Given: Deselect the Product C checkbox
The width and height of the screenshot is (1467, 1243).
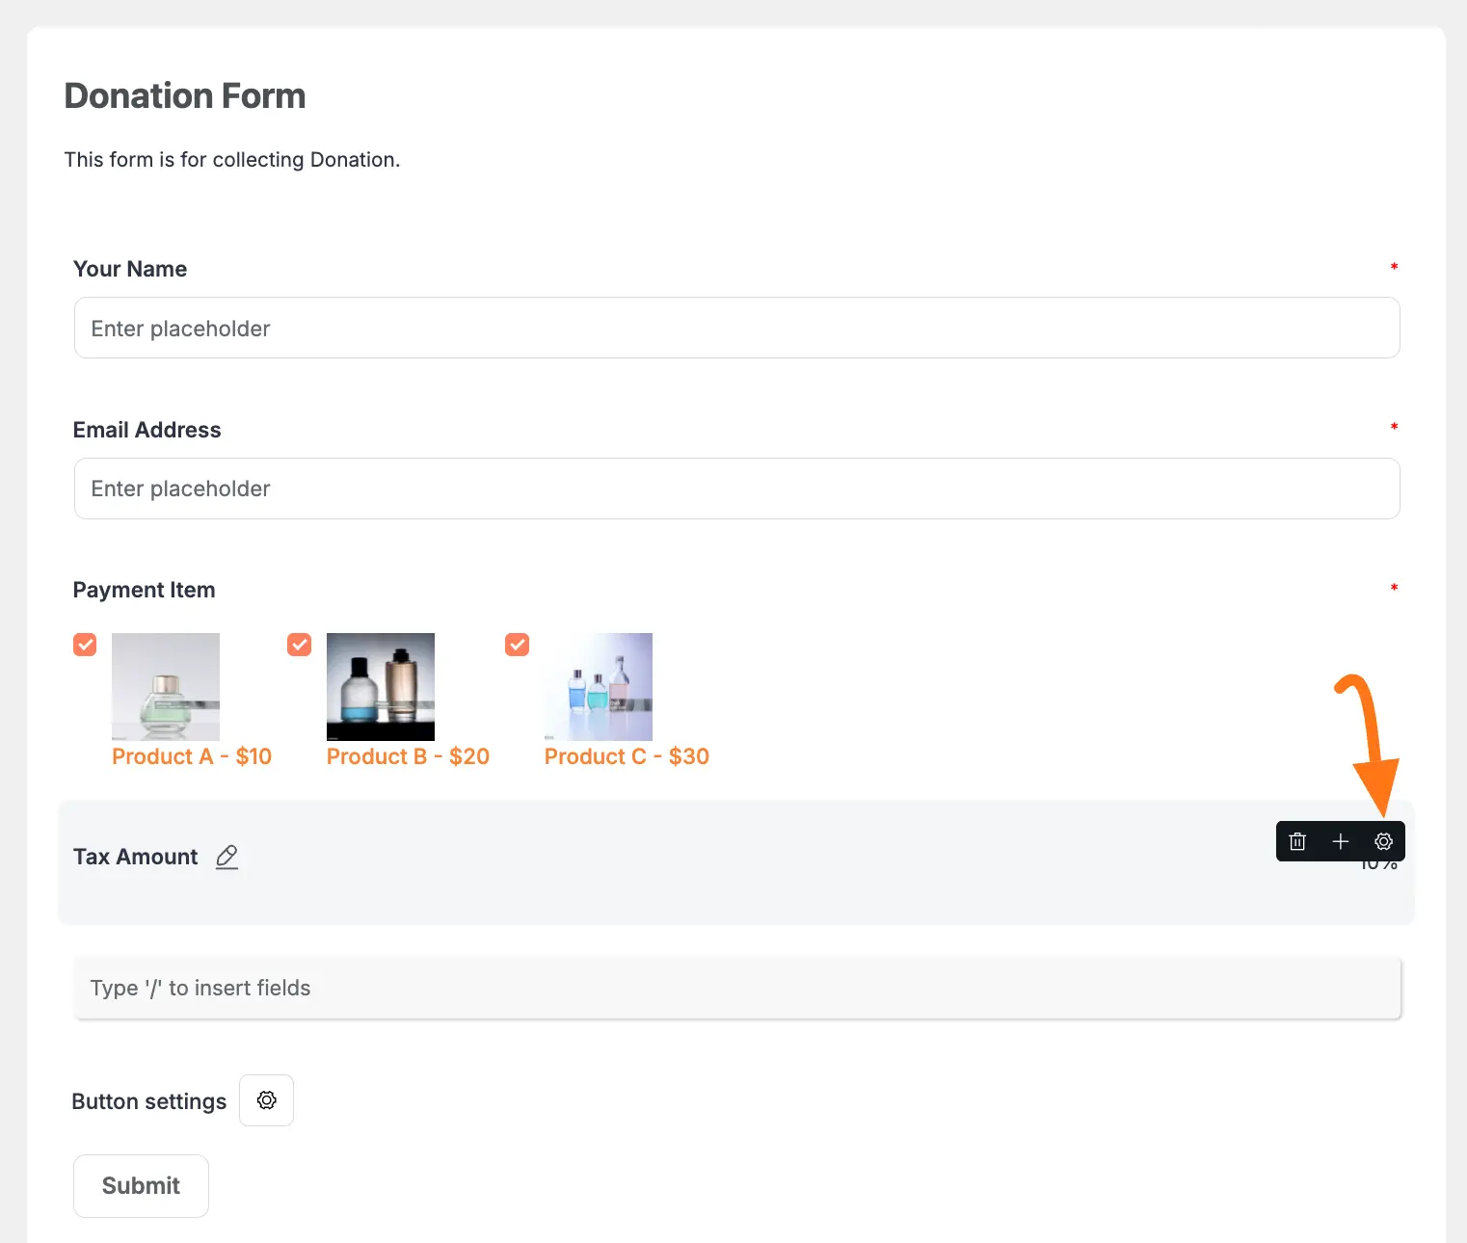Looking at the screenshot, I should (518, 645).
